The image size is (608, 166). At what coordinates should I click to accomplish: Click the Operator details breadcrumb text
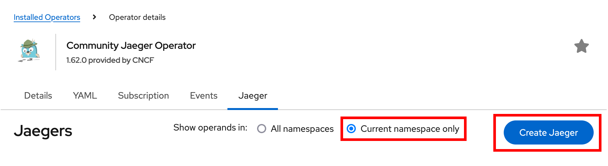click(x=137, y=17)
